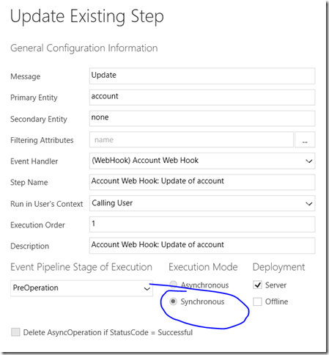Click into the Message field containing Update
This screenshot has height=355, width=329.
202,76
